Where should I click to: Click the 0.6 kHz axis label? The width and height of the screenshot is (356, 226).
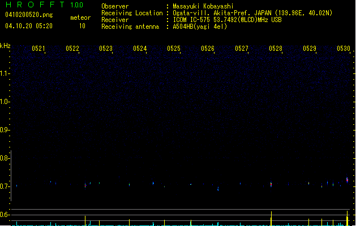click(4, 215)
